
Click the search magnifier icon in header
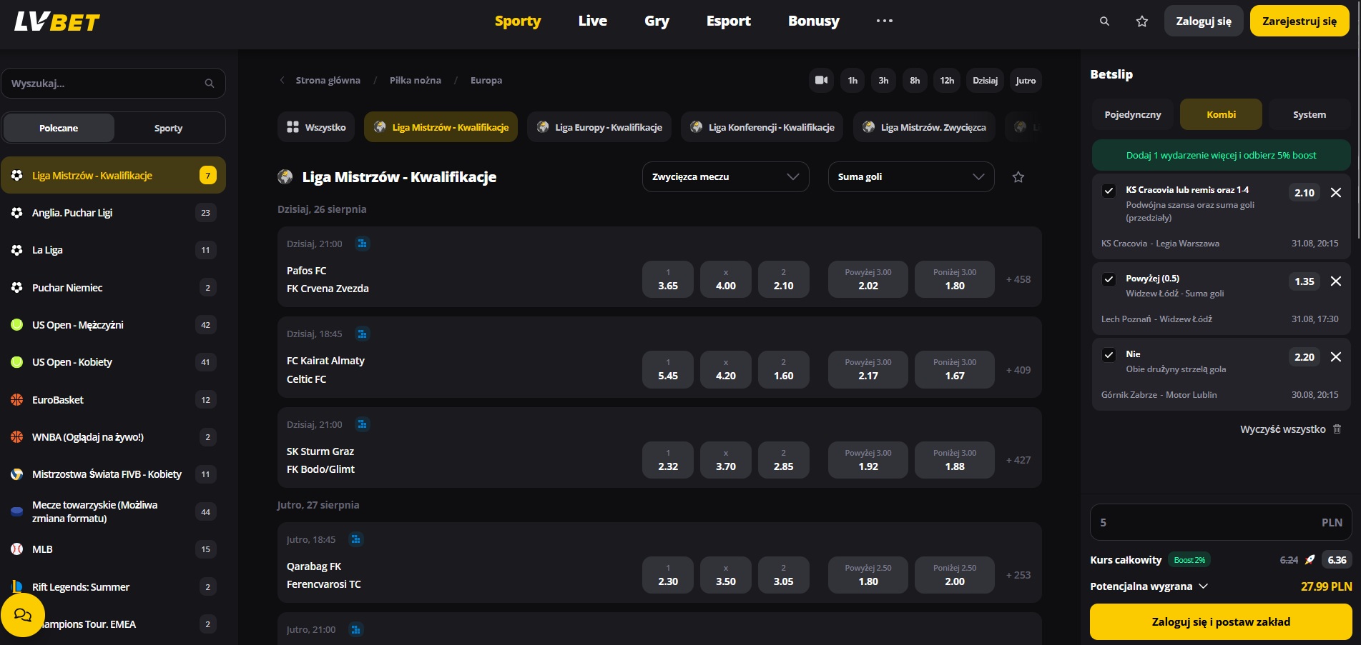[x=1104, y=21]
